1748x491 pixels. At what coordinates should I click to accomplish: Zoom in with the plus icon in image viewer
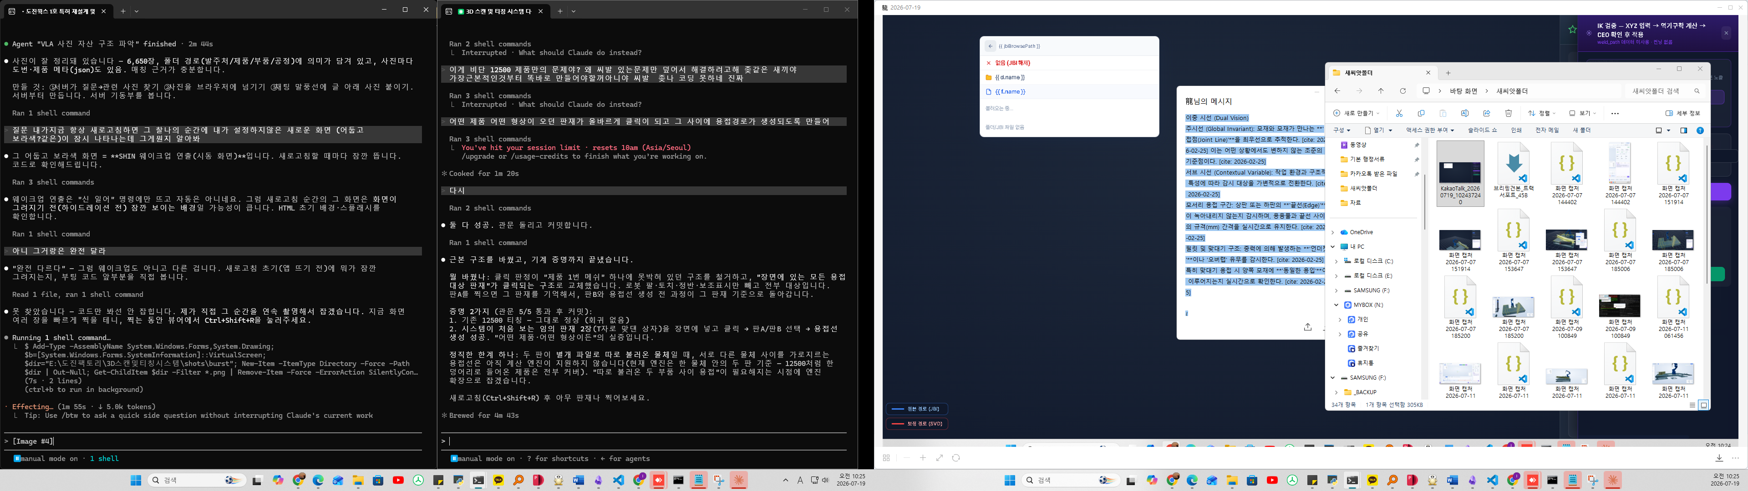pos(923,458)
